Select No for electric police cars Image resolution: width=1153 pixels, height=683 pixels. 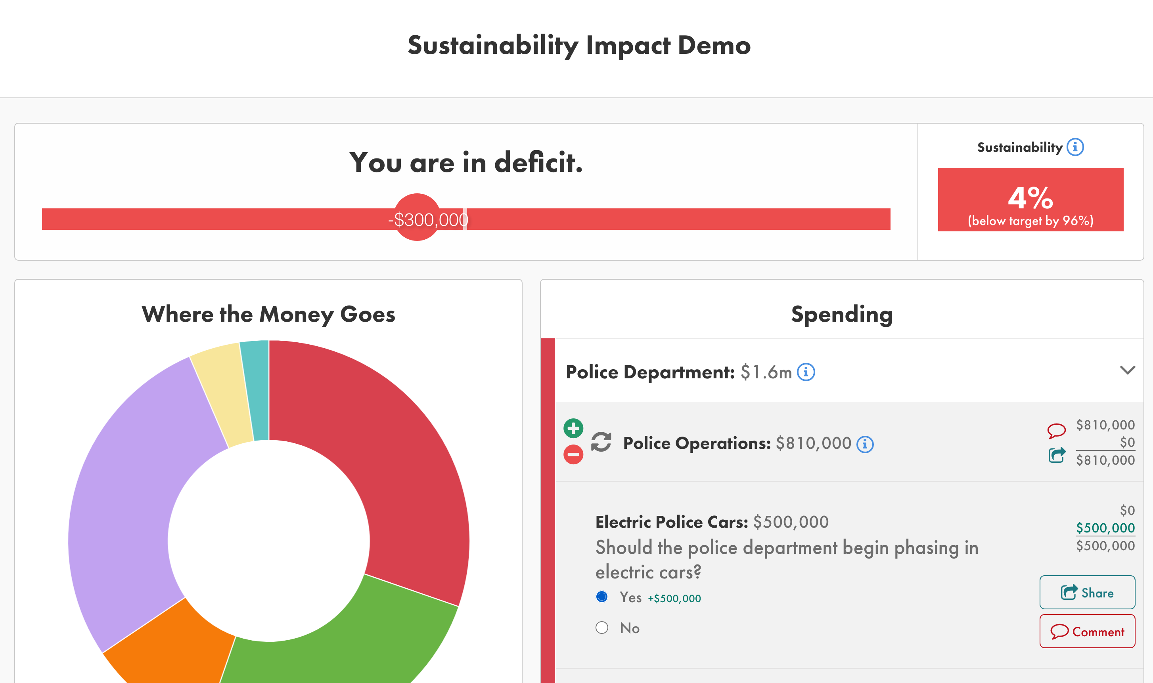coord(602,628)
